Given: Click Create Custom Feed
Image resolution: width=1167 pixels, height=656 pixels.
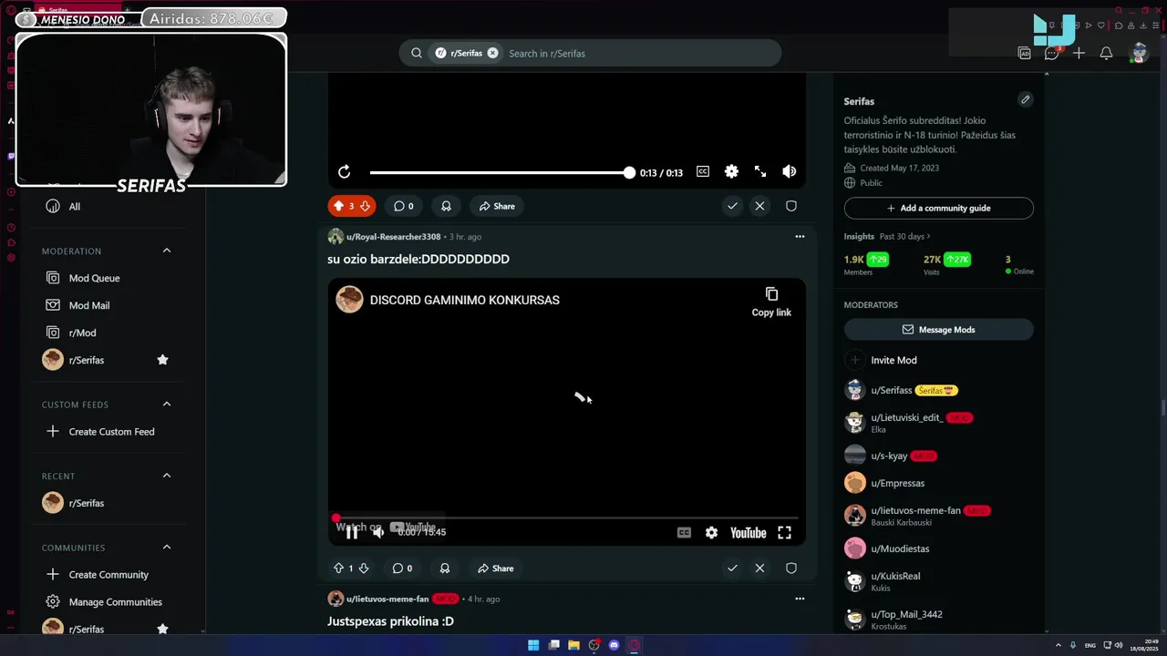Looking at the screenshot, I should coord(111,432).
